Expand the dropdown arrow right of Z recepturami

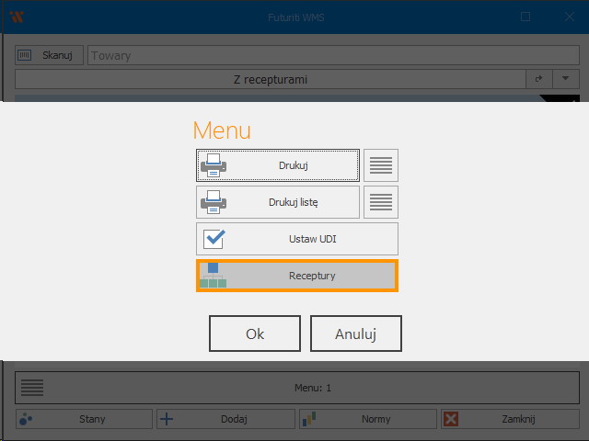tap(565, 79)
